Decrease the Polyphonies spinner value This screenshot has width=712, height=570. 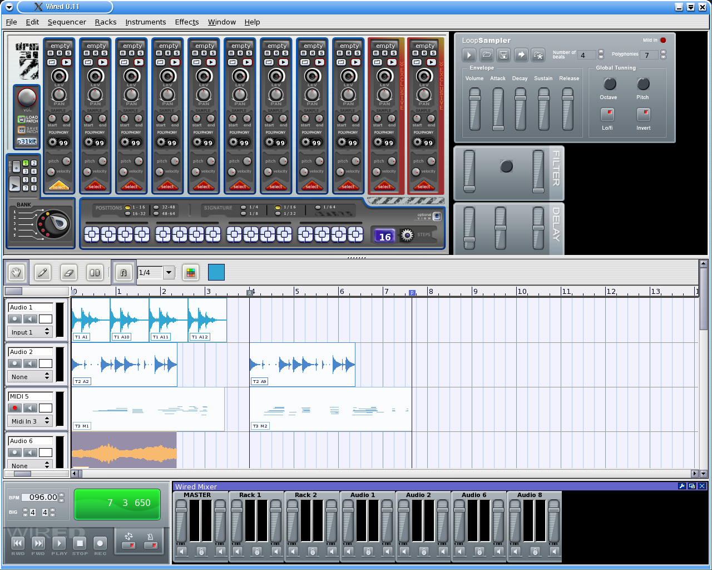[x=663, y=57]
